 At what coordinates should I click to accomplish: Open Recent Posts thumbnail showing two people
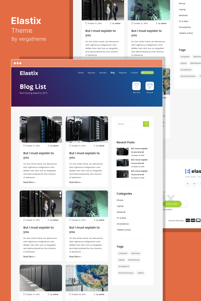point(123,174)
